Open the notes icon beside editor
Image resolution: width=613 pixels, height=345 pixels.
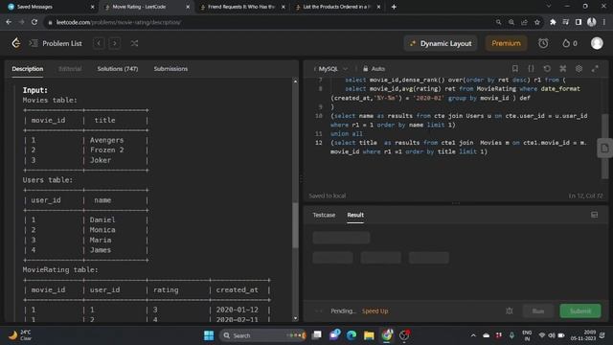pos(604,149)
